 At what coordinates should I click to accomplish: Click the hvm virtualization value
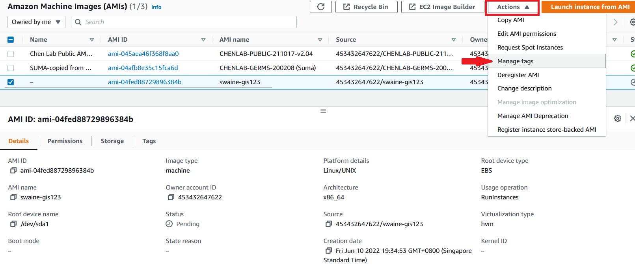pos(487,224)
